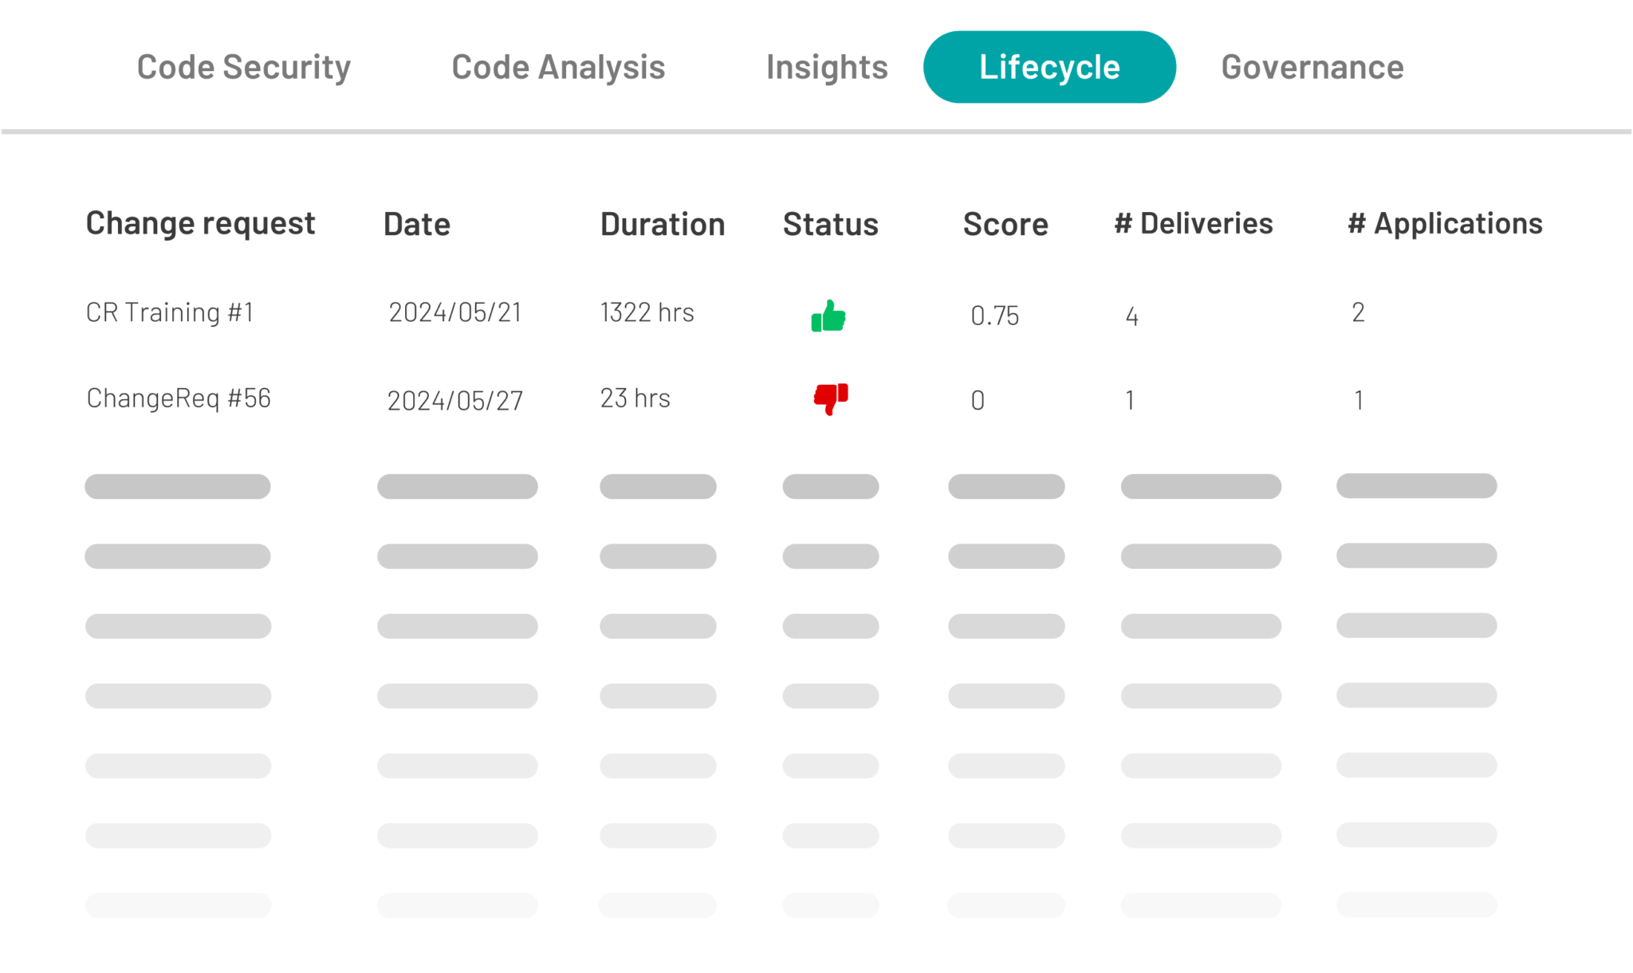1633x973 pixels.
Task: Select the Lifecycle tab
Action: [x=1049, y=67]
